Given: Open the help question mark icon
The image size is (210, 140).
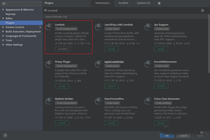Looking at the screenshot, I should 5,135.
